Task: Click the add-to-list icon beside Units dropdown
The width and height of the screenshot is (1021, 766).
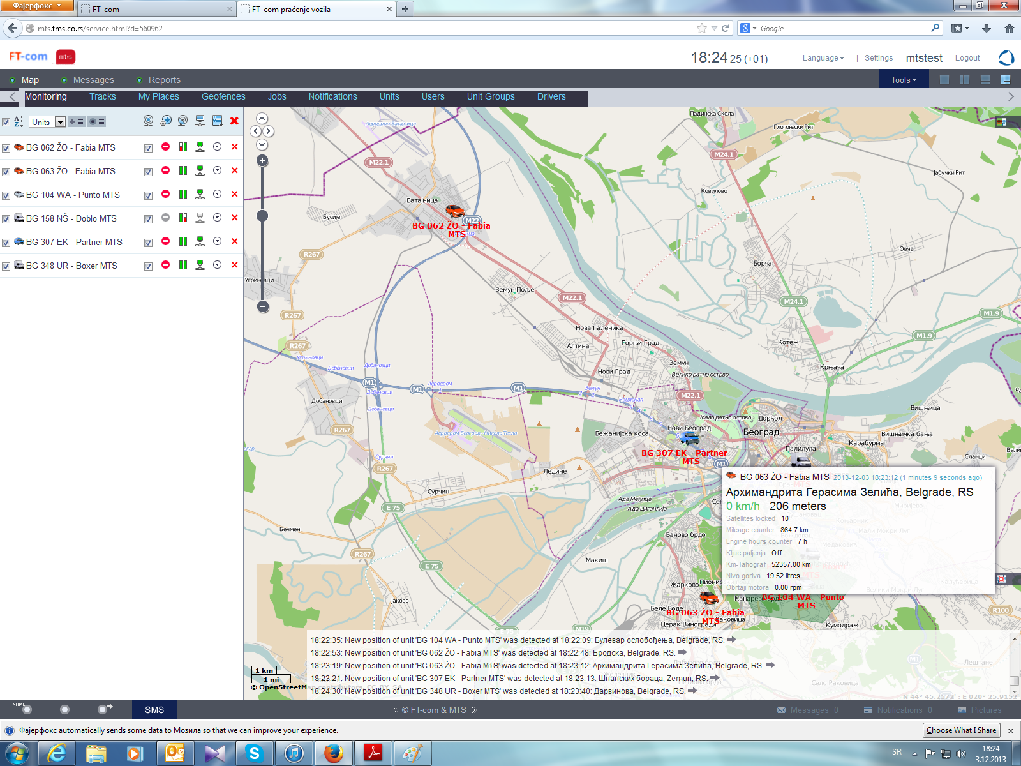Action: (77, 122)
